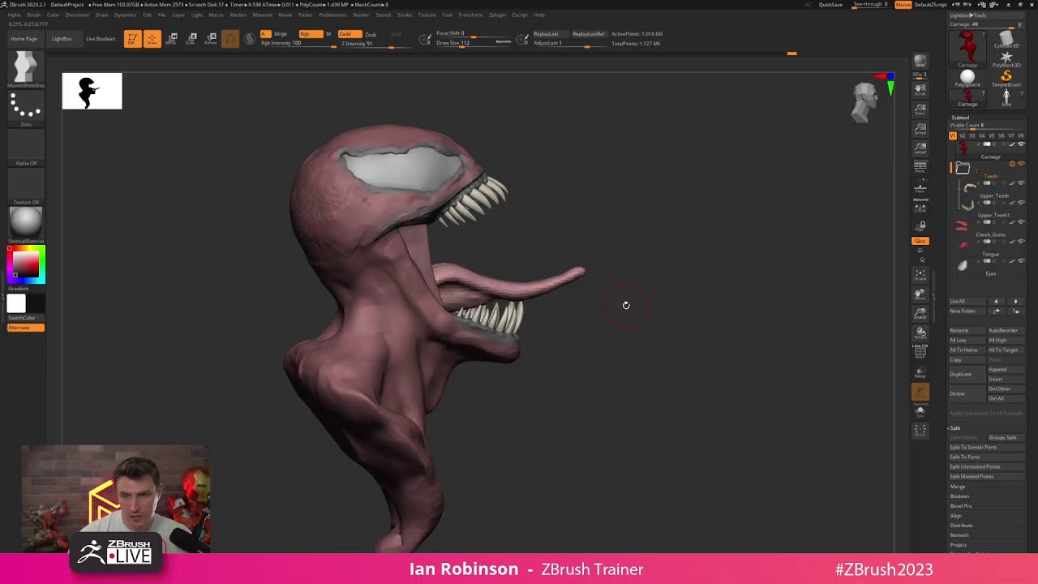
Task: Click the Gizmo 3D icon
Action: [230, 39]
